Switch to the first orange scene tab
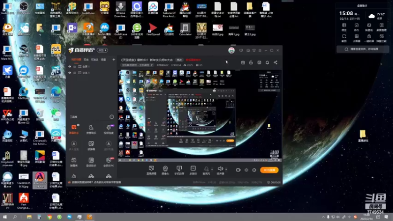 tap(76, 59)
